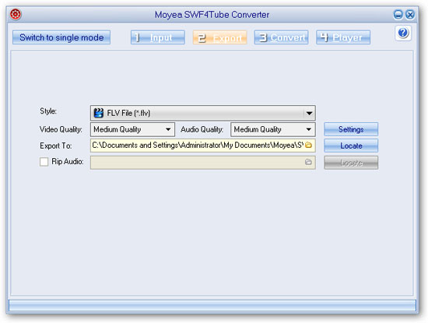Viewport: 428px width, 323px height.
Task: Click the Audio Quality: label
Action: coord(202,129)
